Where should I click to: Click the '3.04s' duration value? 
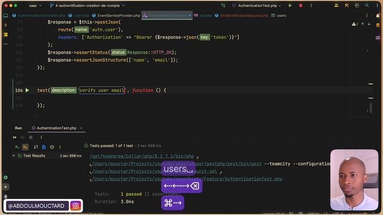click(x=127, y=202)
